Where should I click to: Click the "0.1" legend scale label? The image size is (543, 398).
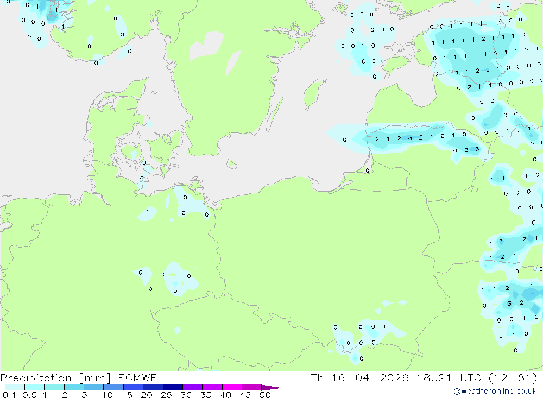point(9,395)
